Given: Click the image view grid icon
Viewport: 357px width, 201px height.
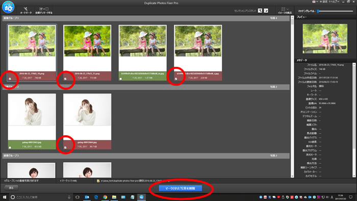Looking at the screenshot, I should coord(283,9).
